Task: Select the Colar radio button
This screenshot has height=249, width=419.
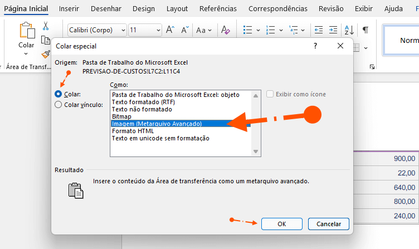Action: tap(59, 94)
